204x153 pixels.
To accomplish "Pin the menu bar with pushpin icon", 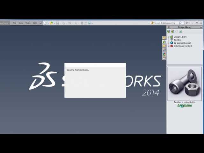I will click(40, 23).
